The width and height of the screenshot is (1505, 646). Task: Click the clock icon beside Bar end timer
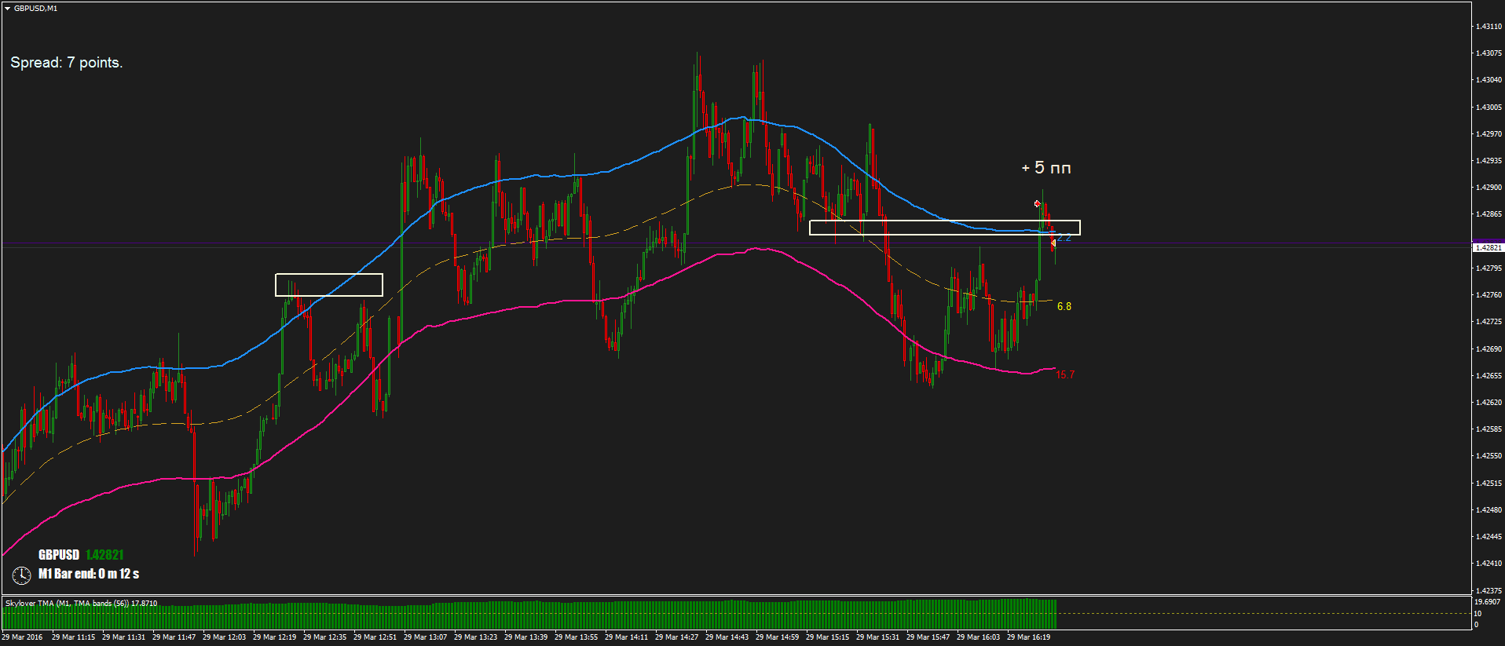[21, 575]
